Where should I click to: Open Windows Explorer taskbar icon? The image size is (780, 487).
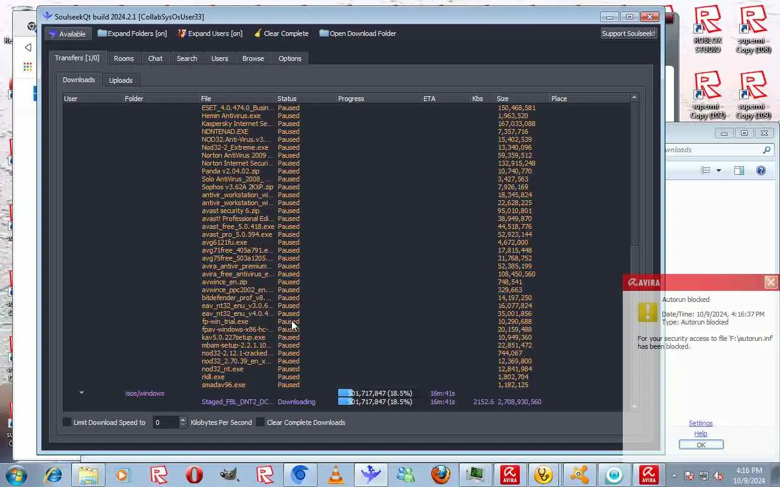(88, 475)
